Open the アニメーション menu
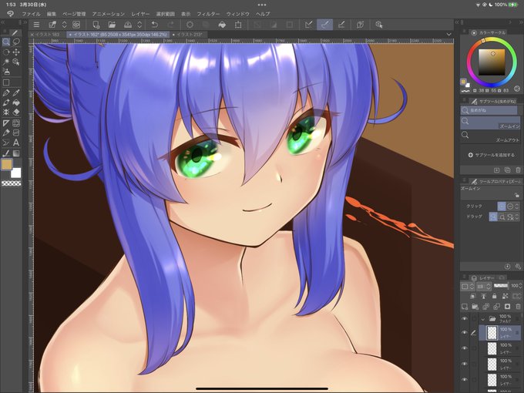The height and width of the screenshot is (393, 524). pyautogui.click(x=109, y=14)
